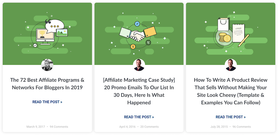Click "Read the Post" under the case study
Viewport: 278px width, 135px height.
139,117
